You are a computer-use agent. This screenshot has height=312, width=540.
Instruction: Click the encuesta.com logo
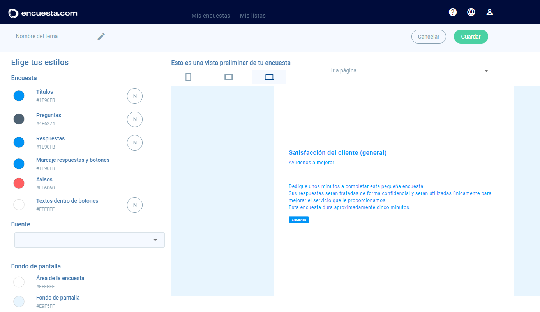(43, 13)
